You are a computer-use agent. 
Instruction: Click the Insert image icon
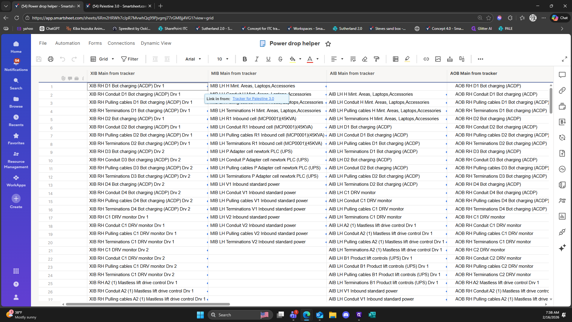438,59
